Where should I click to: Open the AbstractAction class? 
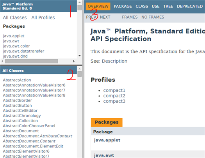click(17, 80)
